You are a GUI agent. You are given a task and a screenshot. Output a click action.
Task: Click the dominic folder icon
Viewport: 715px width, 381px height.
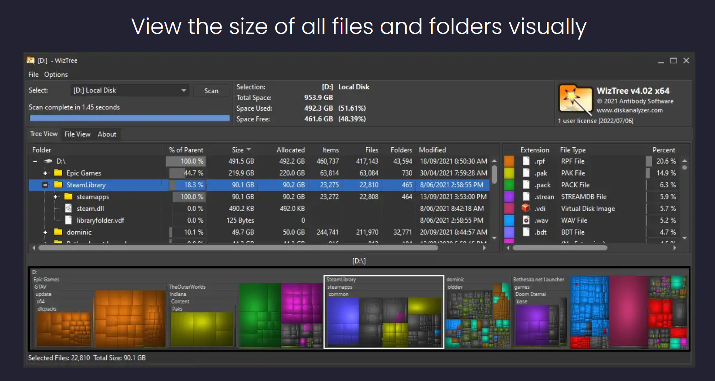(58, 232)
